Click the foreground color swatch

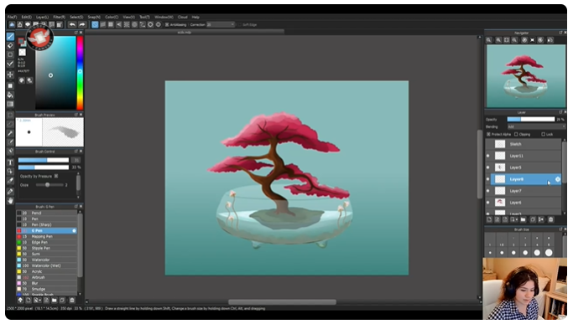click(x=21, y=41)
